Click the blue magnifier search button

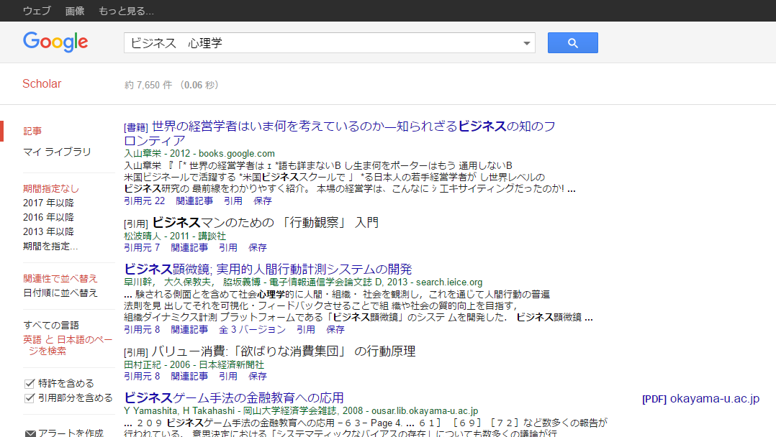pyautogui.click(x=572, y=43)
